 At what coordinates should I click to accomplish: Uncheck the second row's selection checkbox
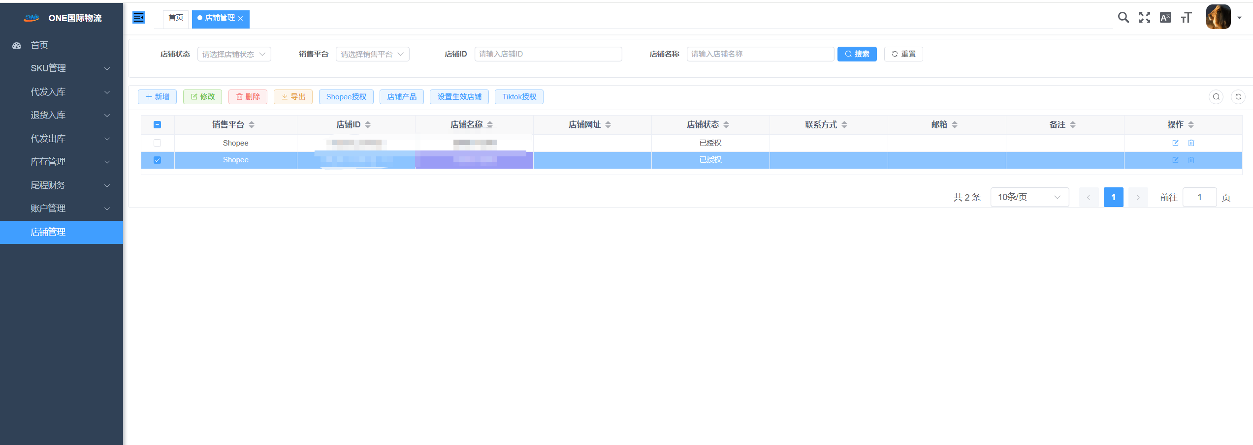coord(157,160)
